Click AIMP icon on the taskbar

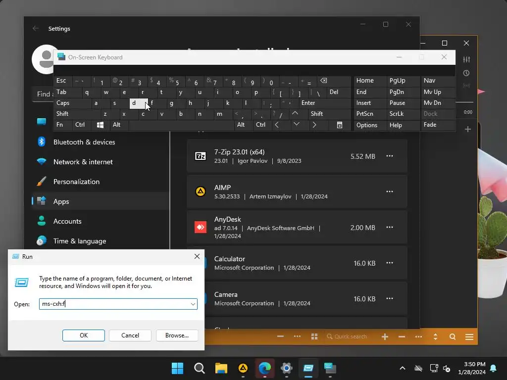tap(243, 368)
